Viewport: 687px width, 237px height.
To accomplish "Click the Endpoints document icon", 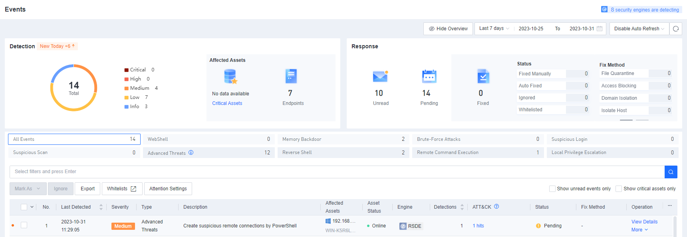I will (x=291, y=76).
